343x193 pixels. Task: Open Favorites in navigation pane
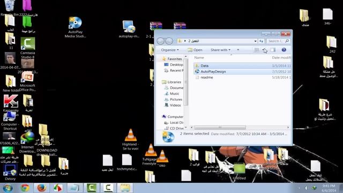[x=172, y=59]
